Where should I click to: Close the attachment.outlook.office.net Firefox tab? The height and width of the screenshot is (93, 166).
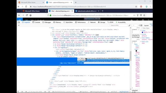tap(99, 11)
